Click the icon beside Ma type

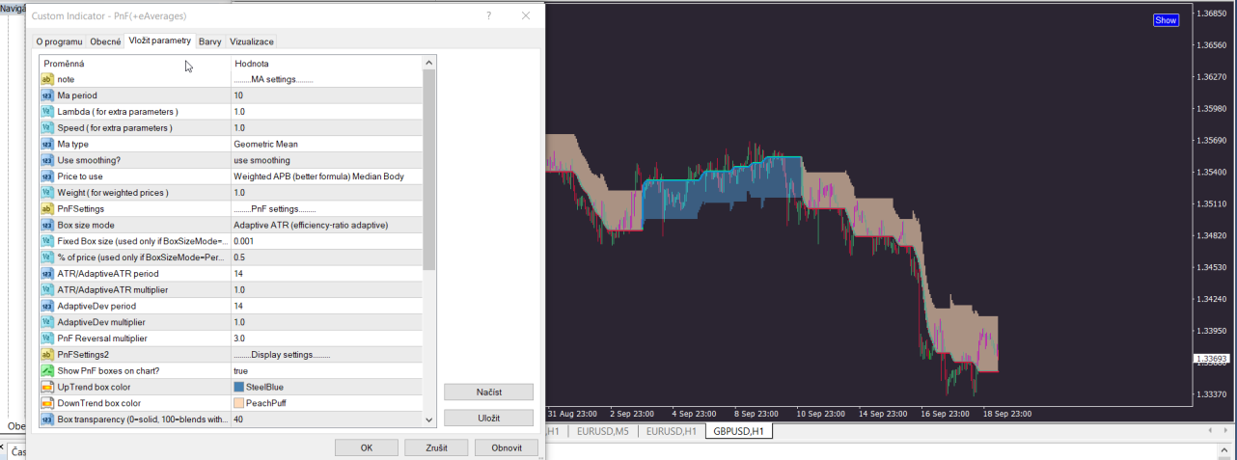pos(47,144)
